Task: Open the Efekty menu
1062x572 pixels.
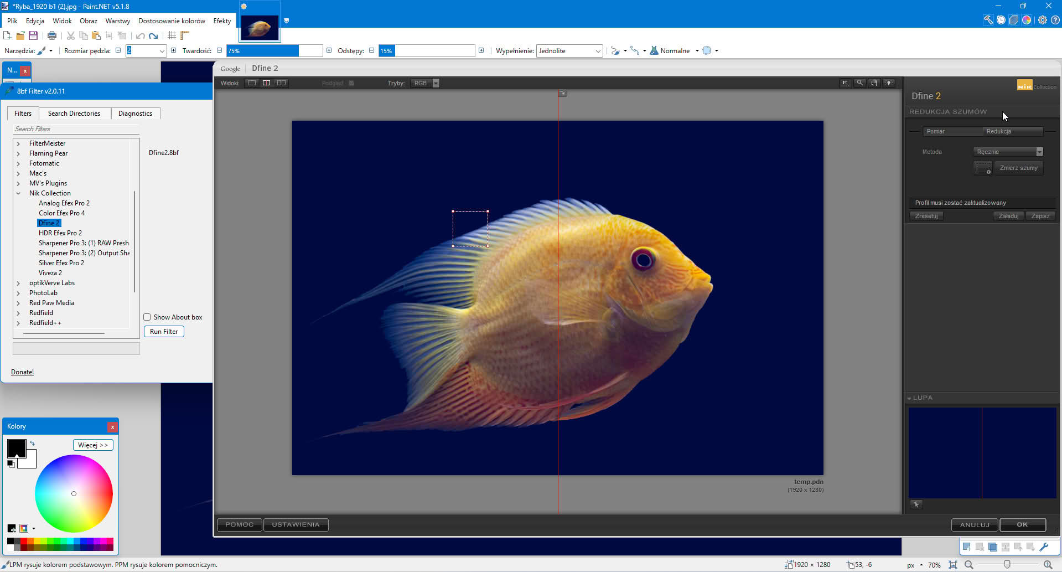Action: [x=222, y=21]
